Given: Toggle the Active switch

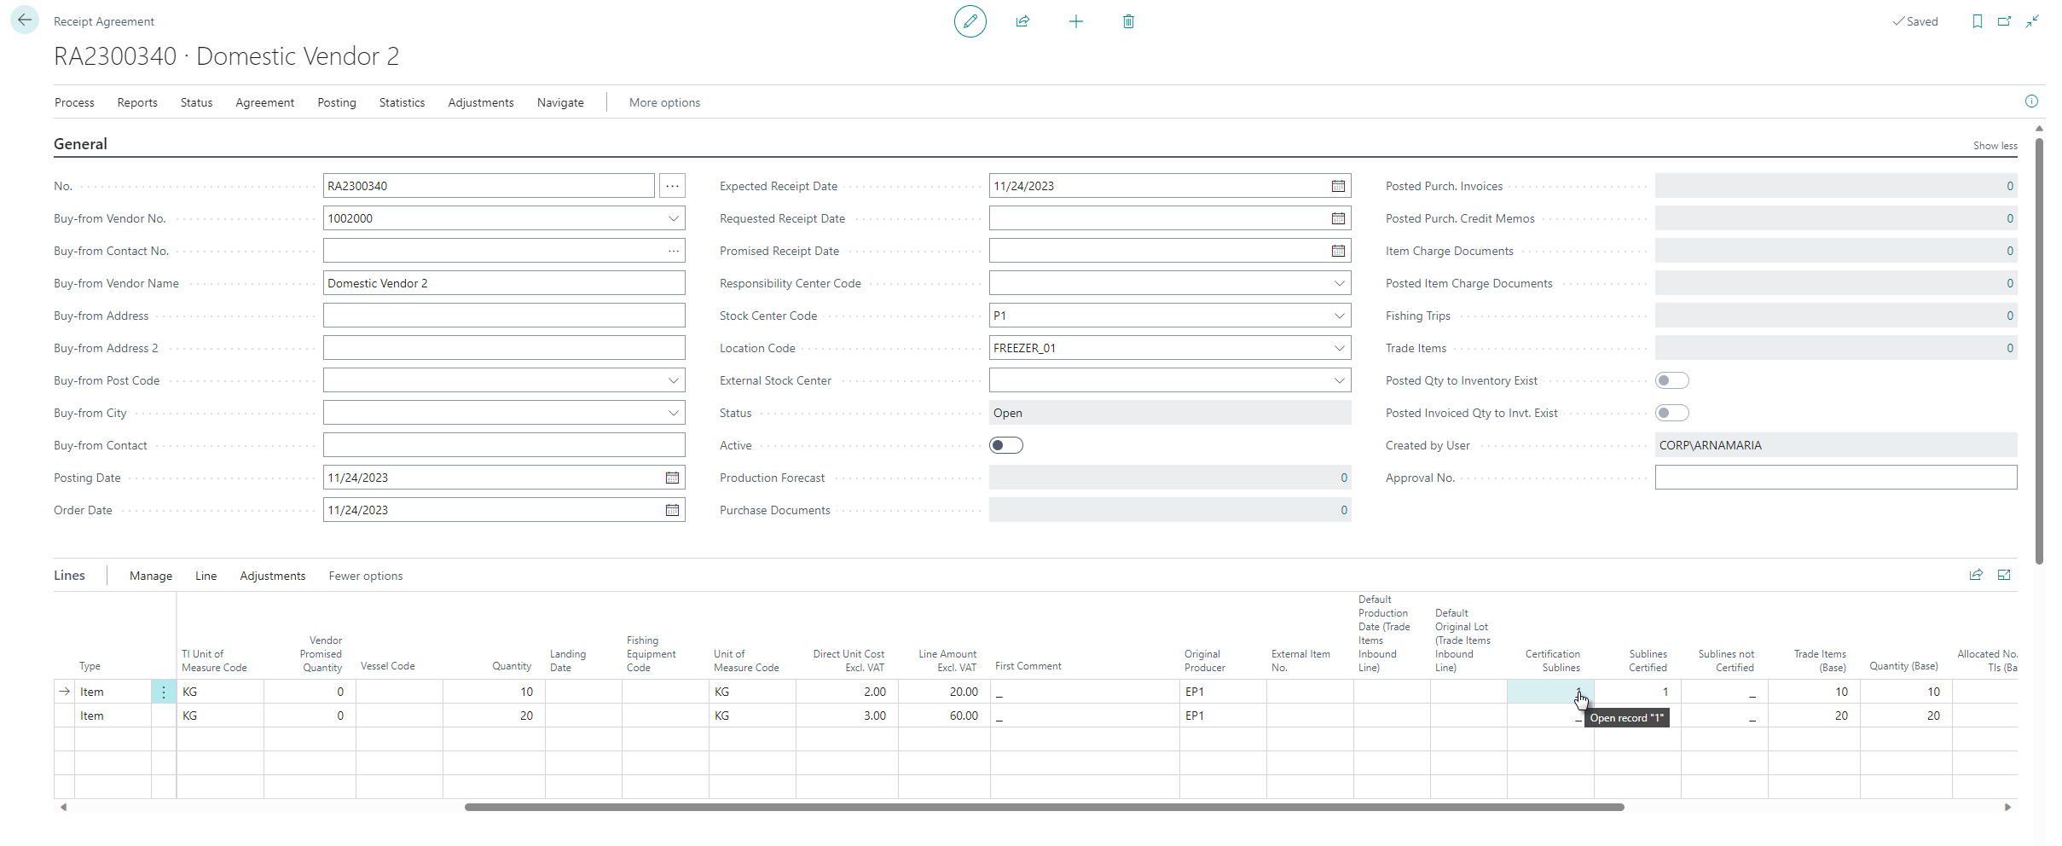Looking at the screenshot, I should [1005, 445].
